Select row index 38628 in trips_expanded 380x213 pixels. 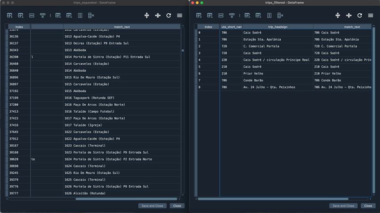(x=19, y=159)
